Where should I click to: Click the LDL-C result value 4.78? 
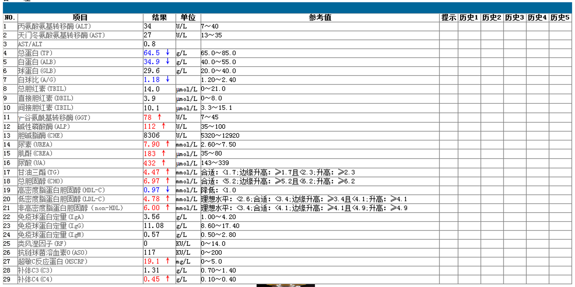pos(151,199)
